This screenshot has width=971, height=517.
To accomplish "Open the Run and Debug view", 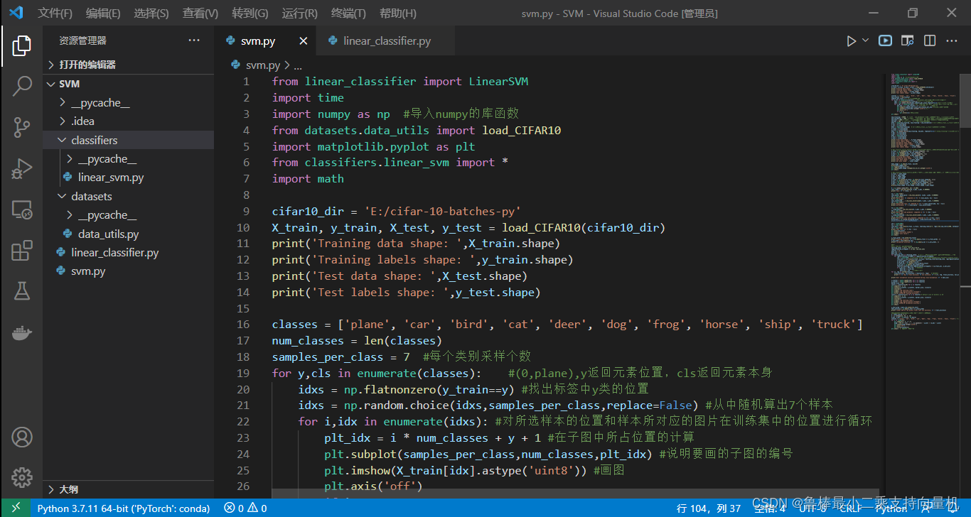I will pyautogui.click(x=21, y=169).
